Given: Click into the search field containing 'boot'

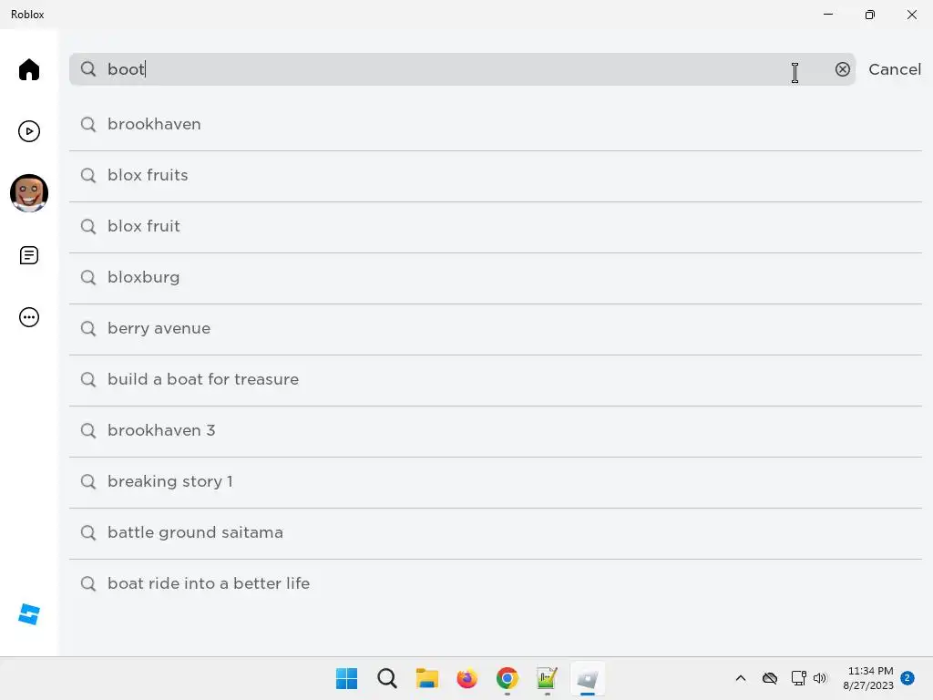Looking at the screenshot, I should [x=462, y=69].
